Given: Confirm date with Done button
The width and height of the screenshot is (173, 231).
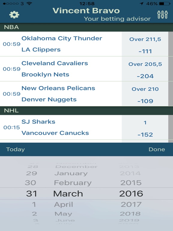Looking at the screenshot, I should tap(157, 149).
